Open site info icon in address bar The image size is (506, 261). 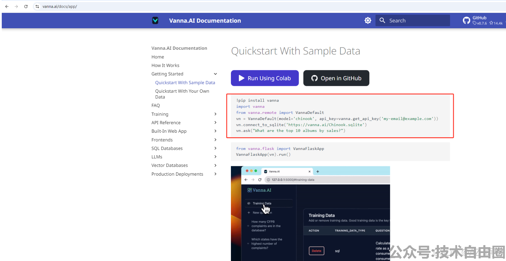point(37,6)
